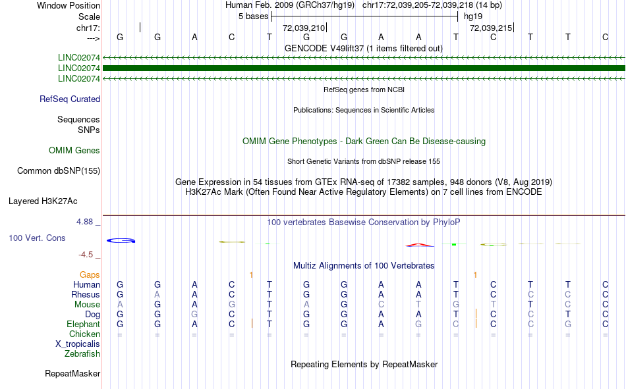
Task: Click the red A conservation logo in PhyloP track
Action: pos(419,245)
